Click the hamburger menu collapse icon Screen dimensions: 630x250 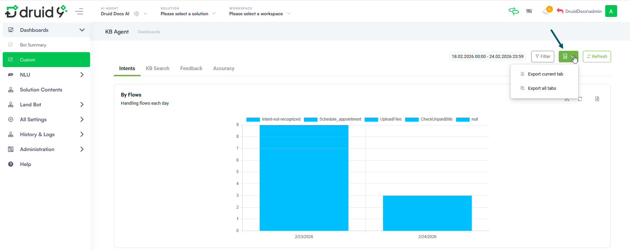79,12
